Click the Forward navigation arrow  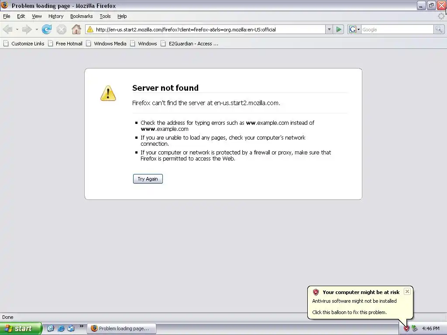click(x=27, y=29)
